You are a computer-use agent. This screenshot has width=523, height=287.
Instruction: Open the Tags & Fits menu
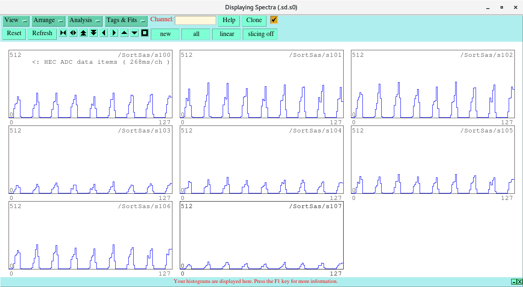[126, 20]
